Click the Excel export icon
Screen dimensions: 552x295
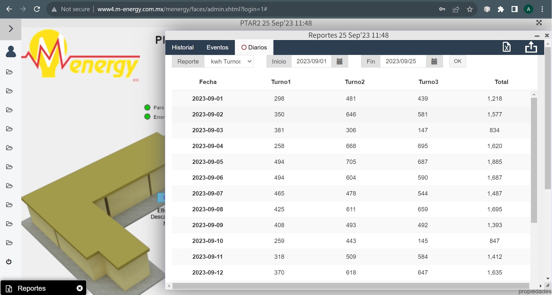(x=506, y=47)
